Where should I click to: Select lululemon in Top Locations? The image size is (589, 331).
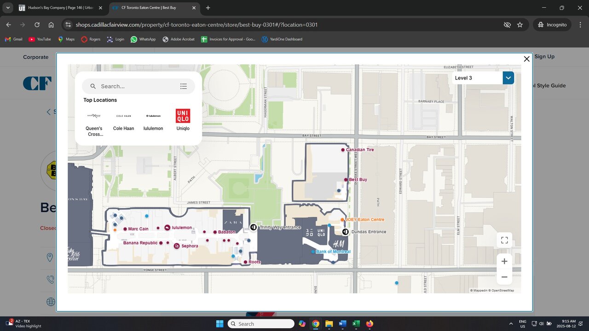point(153,116)
